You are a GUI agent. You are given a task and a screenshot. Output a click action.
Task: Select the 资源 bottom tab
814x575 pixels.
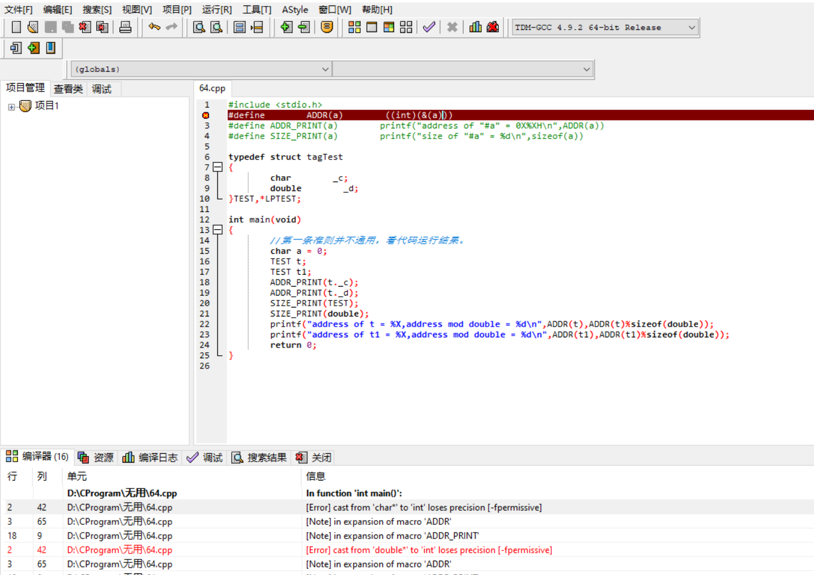pyautogui.click(x=96, y=457)
